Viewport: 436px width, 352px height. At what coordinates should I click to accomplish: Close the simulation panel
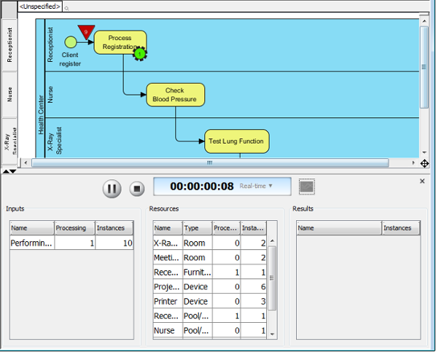(x=422, y=181)
